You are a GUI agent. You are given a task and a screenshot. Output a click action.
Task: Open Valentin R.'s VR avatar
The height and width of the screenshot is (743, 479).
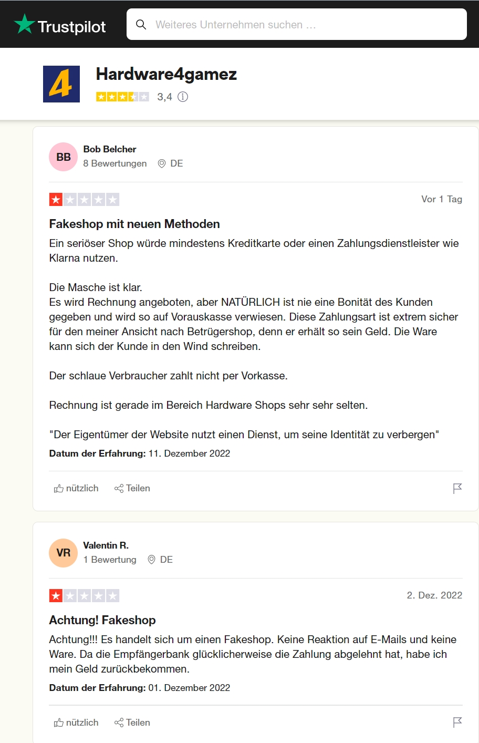click(64, 553)
